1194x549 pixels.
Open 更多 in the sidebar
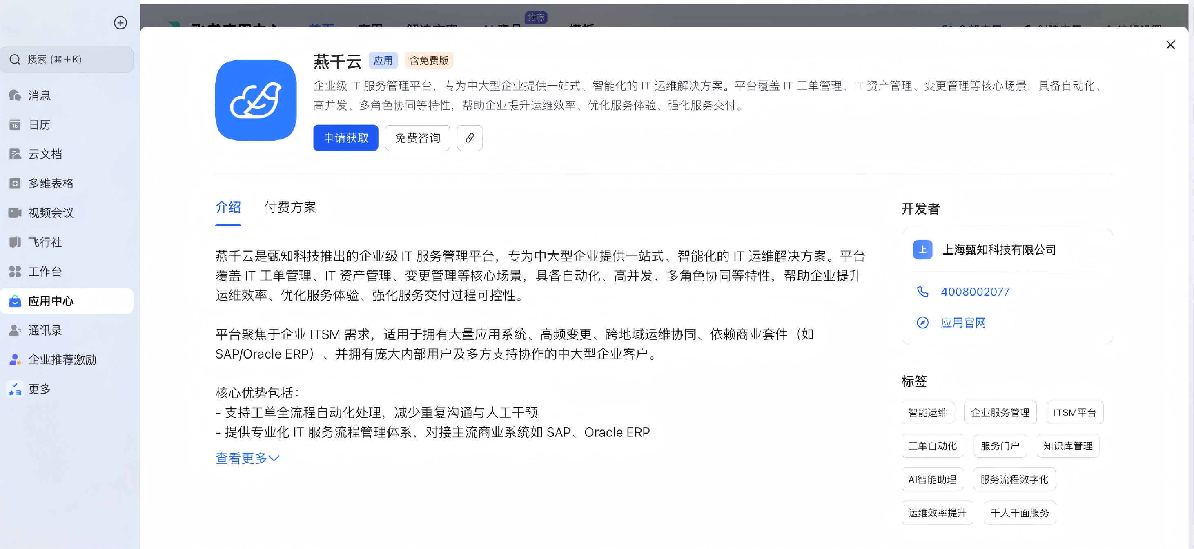[x=39, y=389]
